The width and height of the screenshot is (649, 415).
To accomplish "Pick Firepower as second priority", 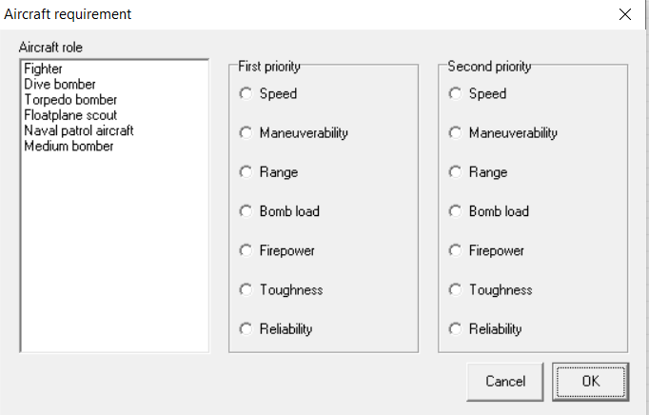I will pos(456,250).
